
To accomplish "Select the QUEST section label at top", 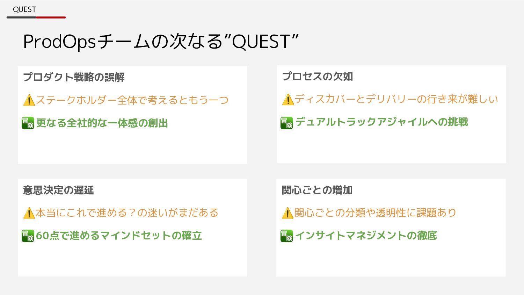I will point(24,9).
